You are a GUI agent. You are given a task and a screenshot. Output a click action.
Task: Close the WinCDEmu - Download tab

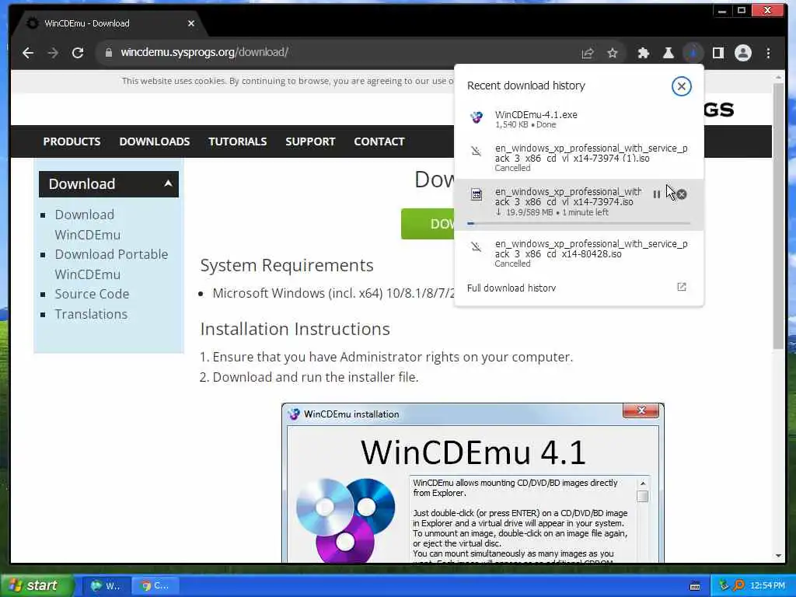tap(191, 23)
